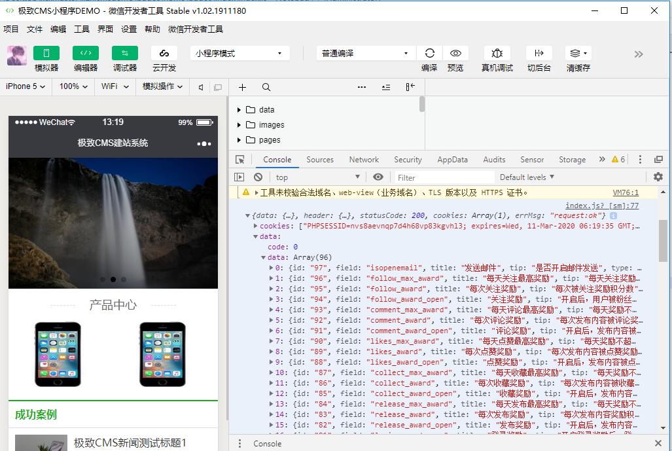Expand the cookies array entry
This screenshot has height=451, width=672.
(x=255, y=226)
